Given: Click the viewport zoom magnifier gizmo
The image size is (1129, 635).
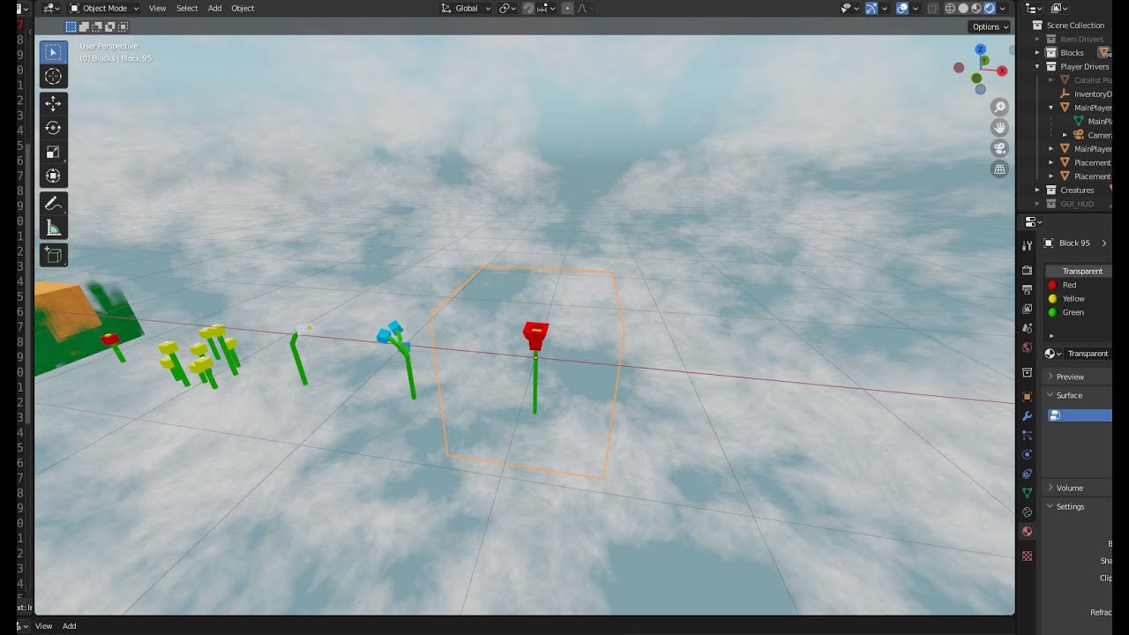Looking at the screenshot, I should pos(999,107).
